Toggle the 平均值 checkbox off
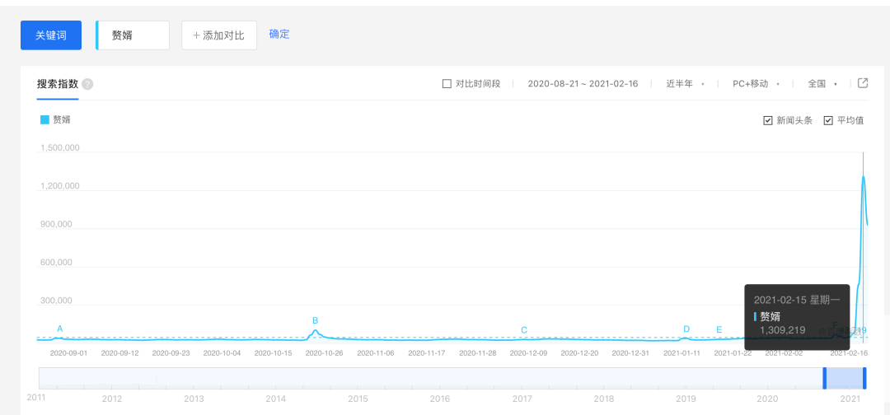This screenshot has width=890, height=415. click(x=828, y=121)
